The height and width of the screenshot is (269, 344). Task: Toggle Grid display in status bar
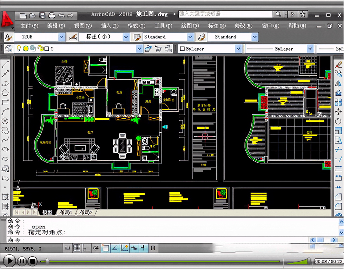[77, 248]
